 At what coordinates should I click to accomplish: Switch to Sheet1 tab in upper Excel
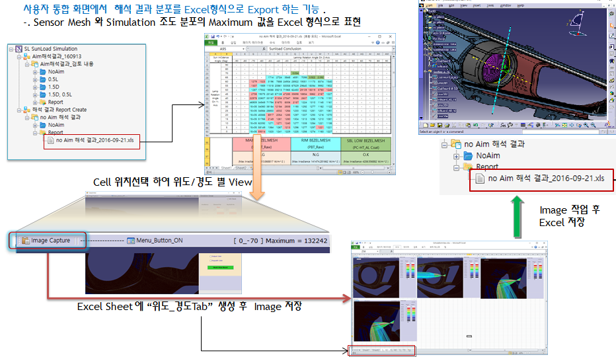pyautogui.click(x=227, y=168)
